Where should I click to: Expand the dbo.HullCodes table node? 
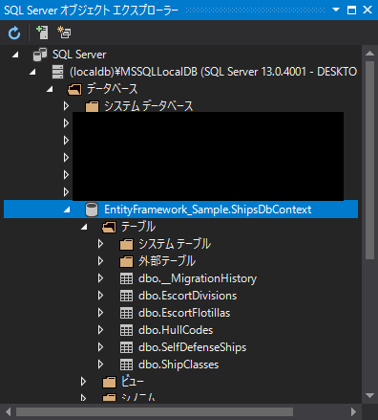[x=100, y=330]
